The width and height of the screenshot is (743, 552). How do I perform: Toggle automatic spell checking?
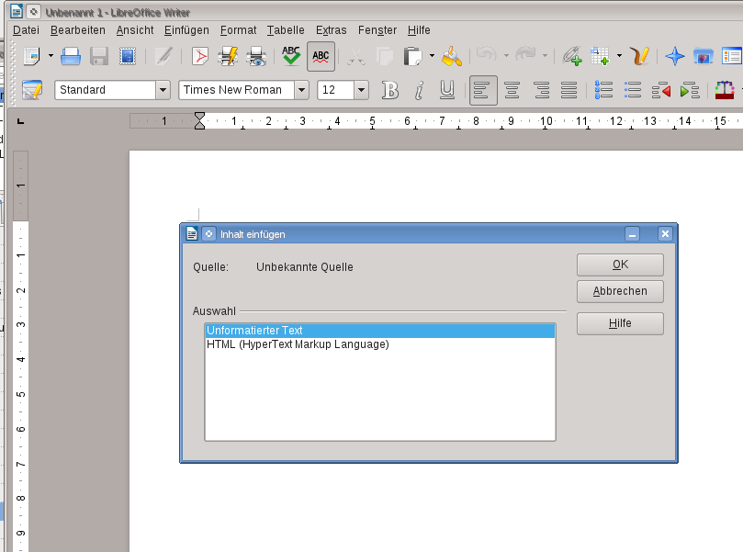coord(321,57)
